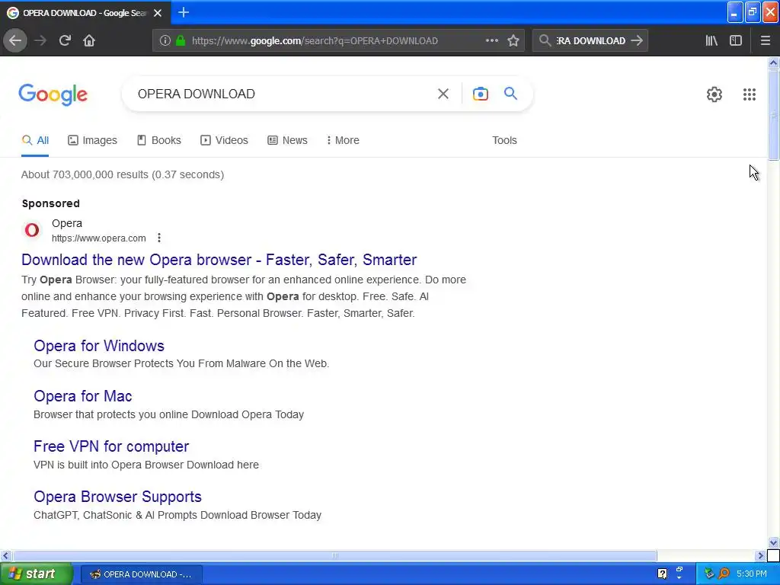Switch to Videos results tab

pyautogui.click(x=225, y=140)
